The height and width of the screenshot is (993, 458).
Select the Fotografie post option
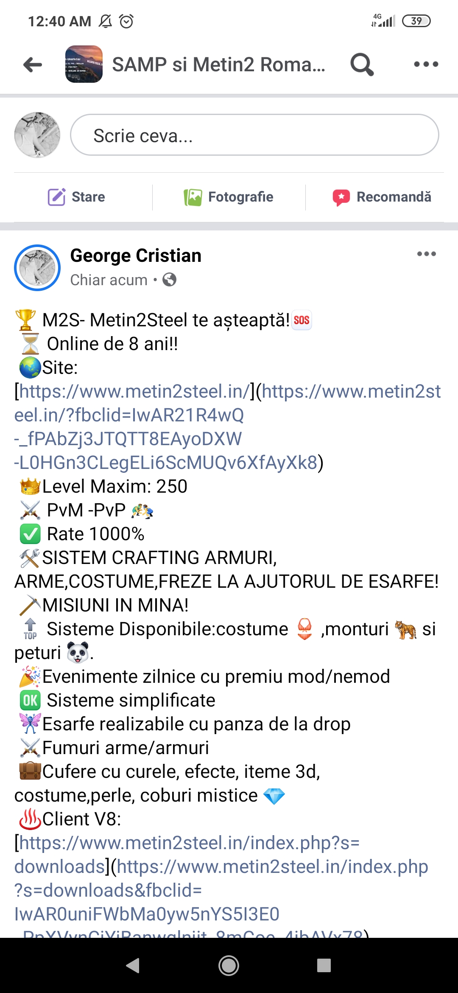(229, 197)
